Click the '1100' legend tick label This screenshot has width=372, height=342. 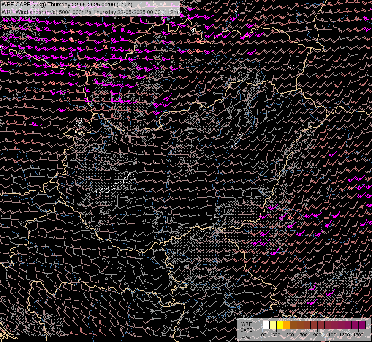tap(331, 335)
